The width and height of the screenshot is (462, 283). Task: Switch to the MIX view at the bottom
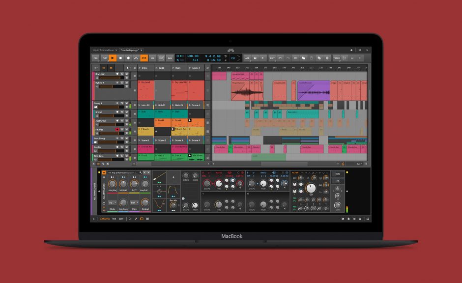114,219
